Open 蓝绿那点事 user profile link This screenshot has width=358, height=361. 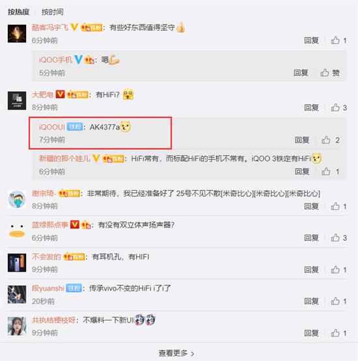[50, 225]
